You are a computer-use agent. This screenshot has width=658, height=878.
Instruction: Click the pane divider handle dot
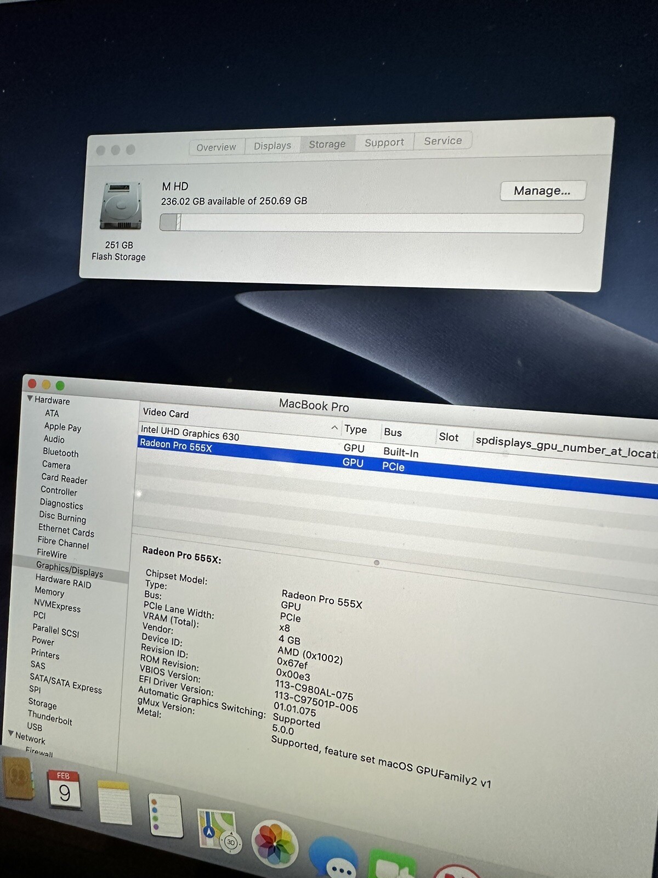[377, 562]
